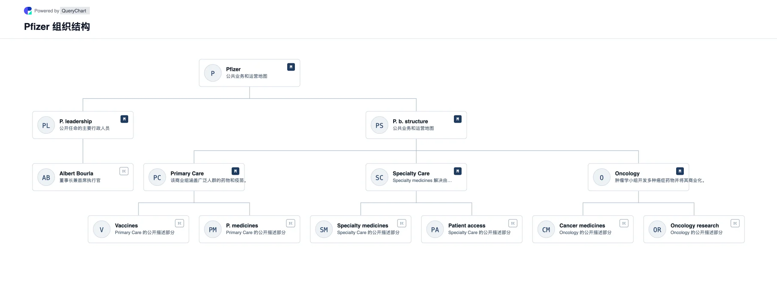Click the IC badge on Vaccines card
The width and height of the screenshot is (777, 281).
click(x=180, y=223)
